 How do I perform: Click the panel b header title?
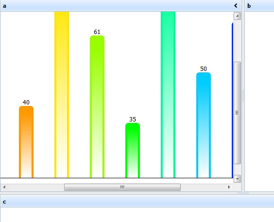click(x=249, y=6)
